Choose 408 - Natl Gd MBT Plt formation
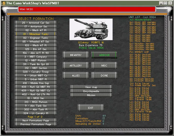 (x=36, y=87)
